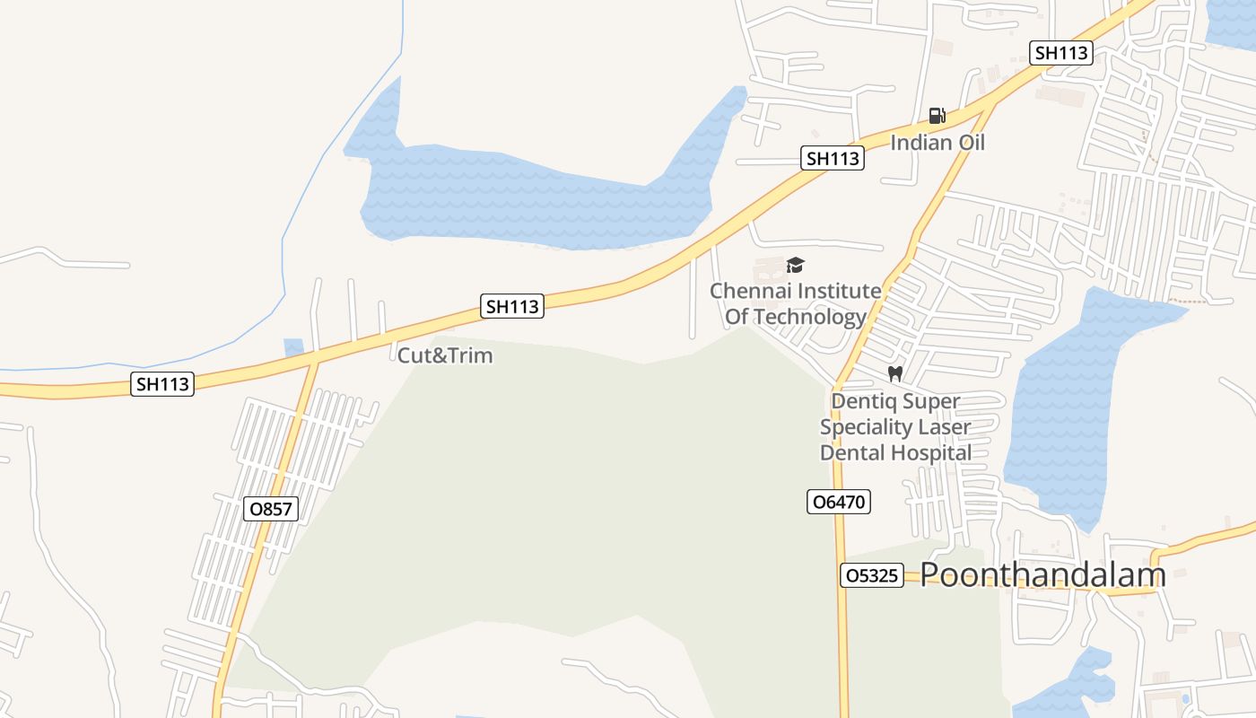Click the Indian Oil text label
This screenshot has height=718, width=1256.
tap(938, 143)
